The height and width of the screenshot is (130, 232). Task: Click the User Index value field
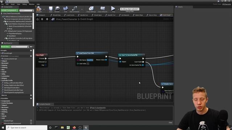coord(88,64)
